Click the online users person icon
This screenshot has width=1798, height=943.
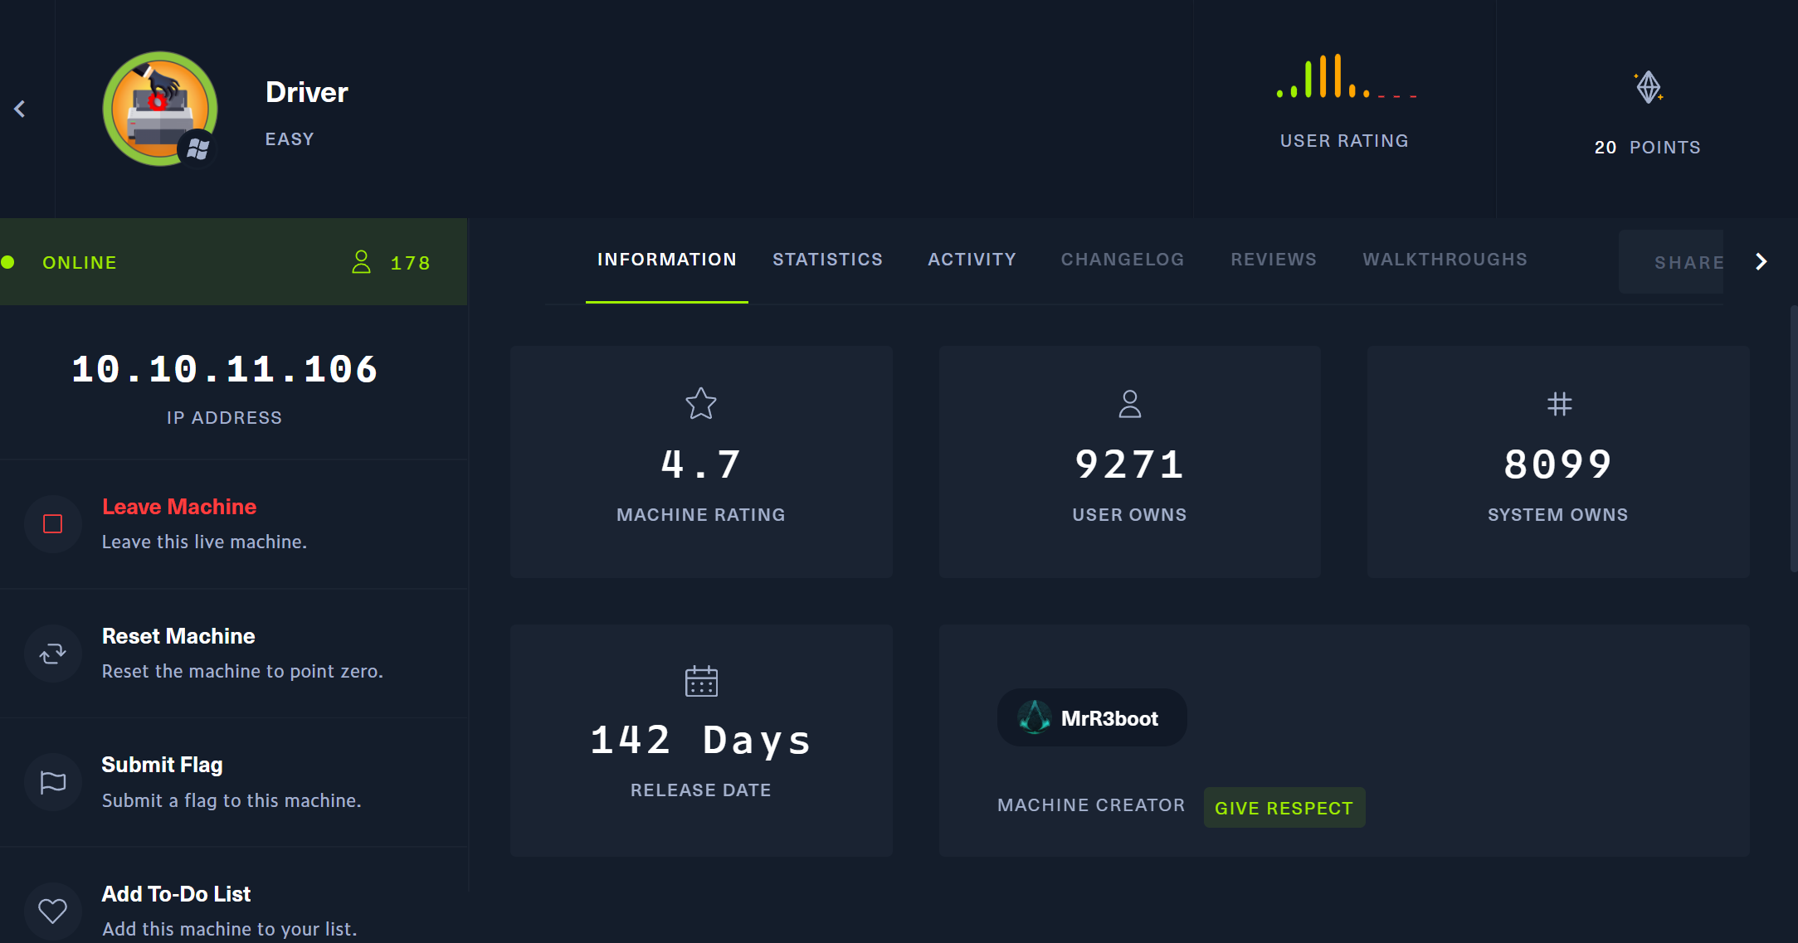tap(361, 262)
